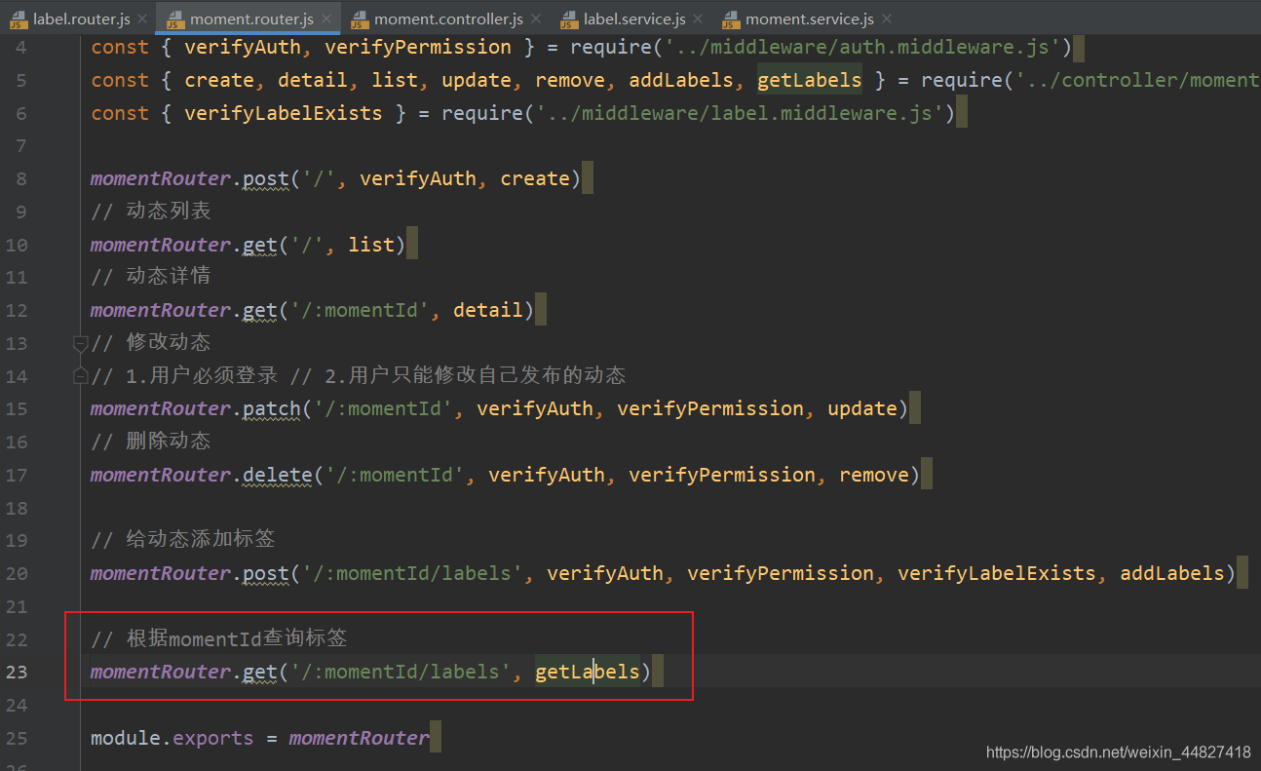
Task: Click the line 14 comment about user login
Action: pyautogui.click(x=358, y=375)
